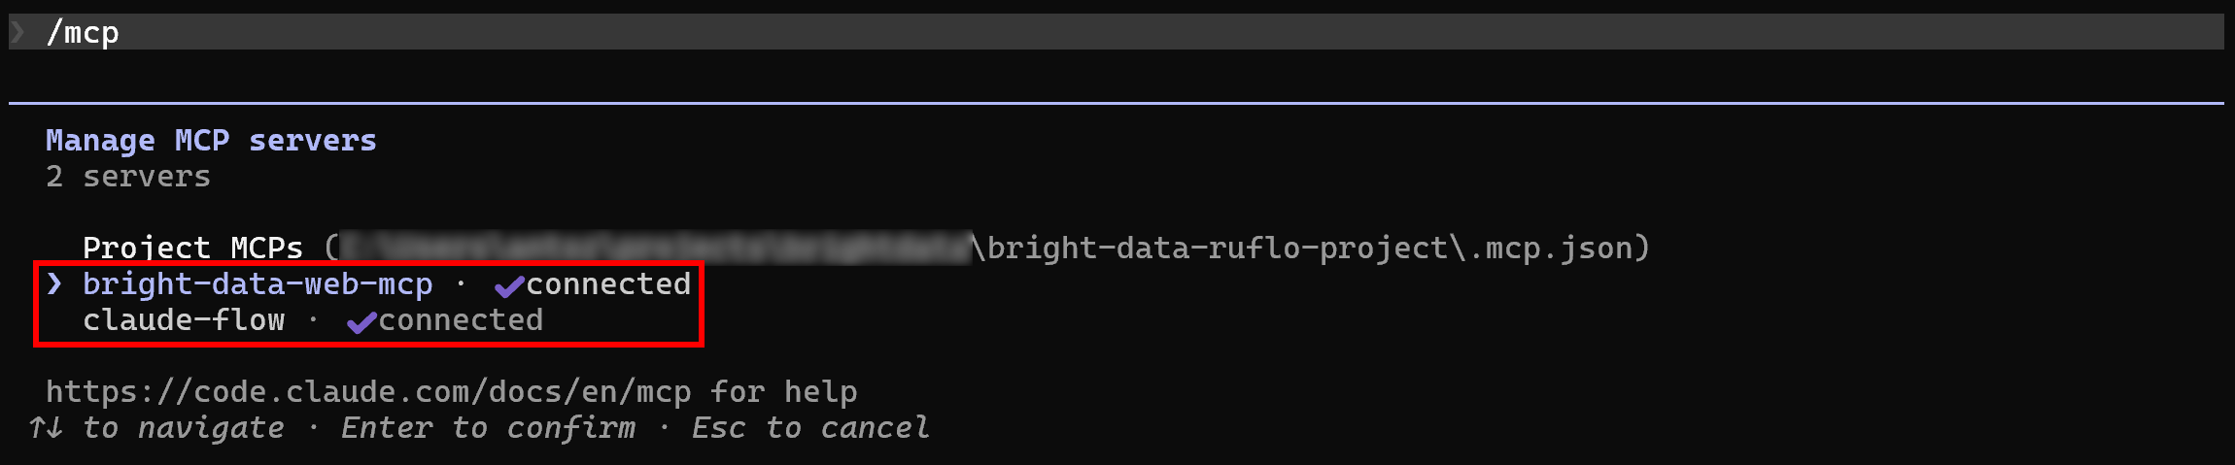Click the "Enter to confirm" hint

coord(488,428)
